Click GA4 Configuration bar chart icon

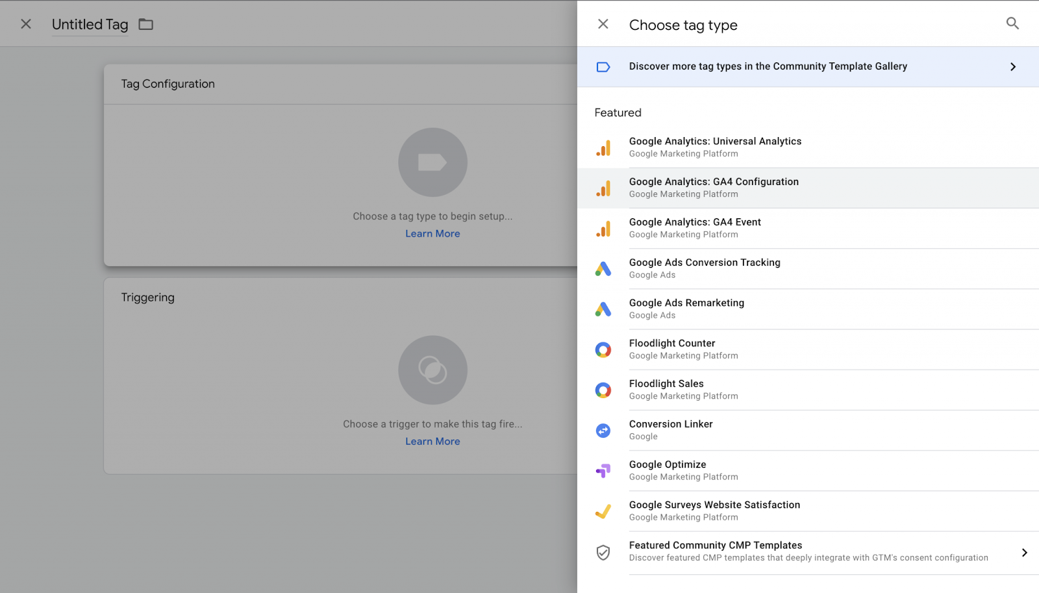[x=603, y=188]
